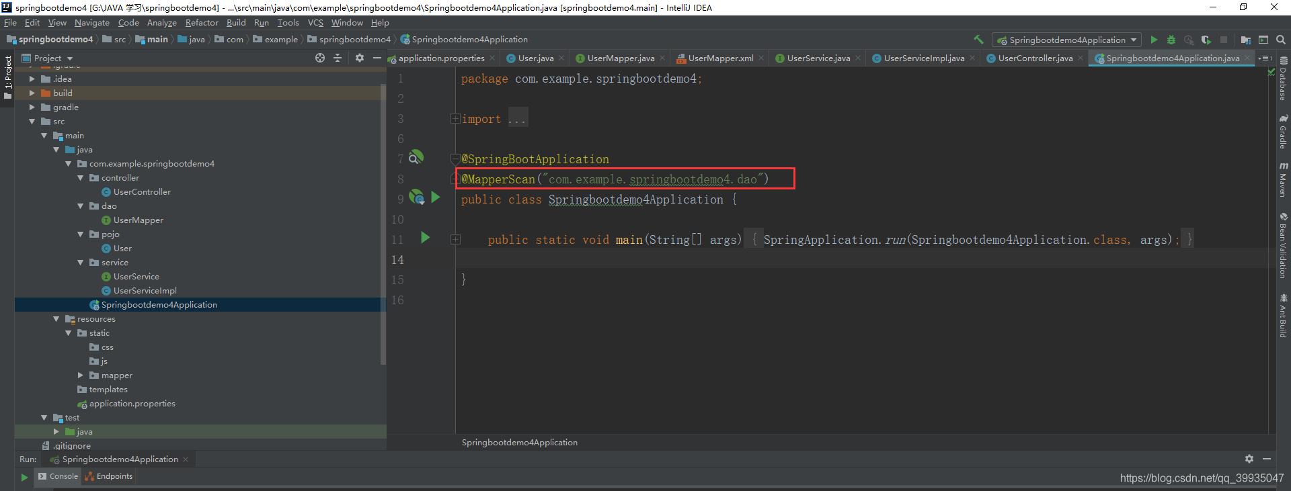Run Springbootdemo4Application with the toolbar play icon
The width and height of the screenshot is (1291, 491).
coord(1154,40)
